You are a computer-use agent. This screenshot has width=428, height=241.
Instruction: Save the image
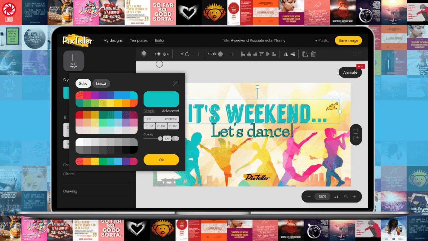(x=348, y=41)
